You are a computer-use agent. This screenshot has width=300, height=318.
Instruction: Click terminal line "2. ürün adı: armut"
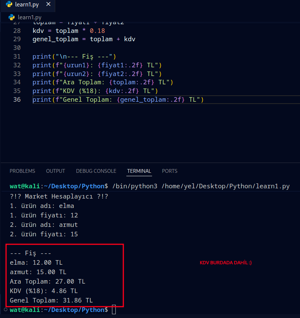coord(44,225)
